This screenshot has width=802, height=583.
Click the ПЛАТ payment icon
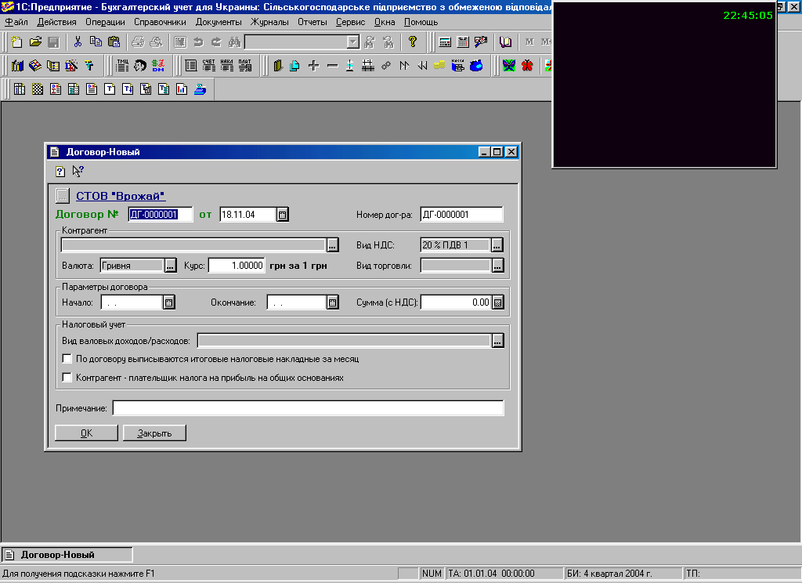point(245,66)
